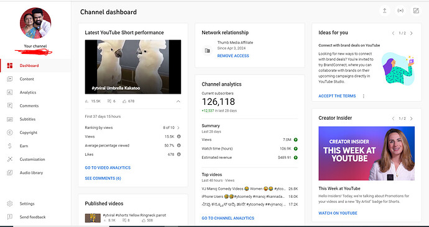Click the Comments icon in sidebar
429x227 pixels.
click(x=10, y=105)
